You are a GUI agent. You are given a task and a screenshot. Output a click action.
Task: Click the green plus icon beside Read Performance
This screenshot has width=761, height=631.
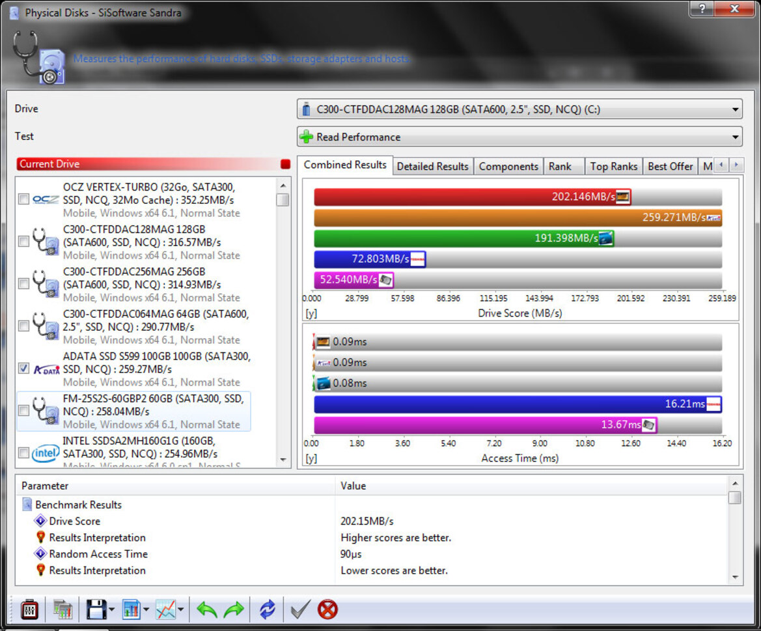point(306,137)
